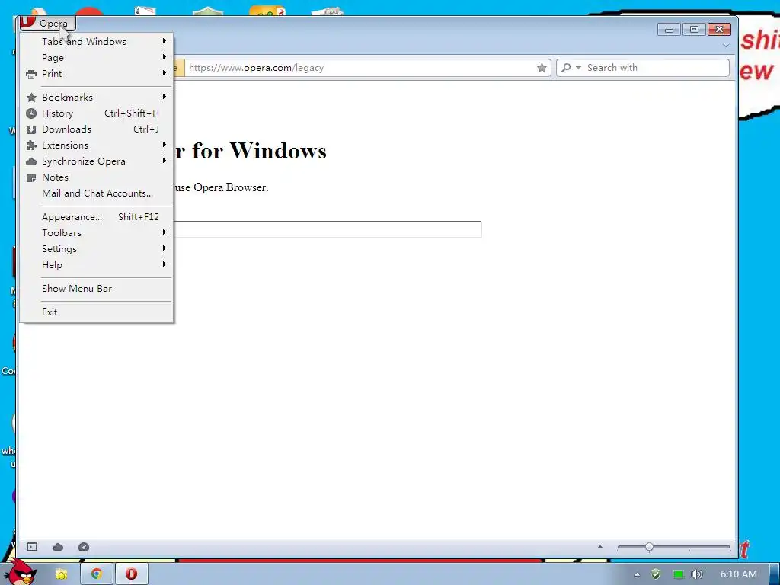
Task: Click the Opera taskbar button
Action: pyautogui.click(x=131, y=574)
